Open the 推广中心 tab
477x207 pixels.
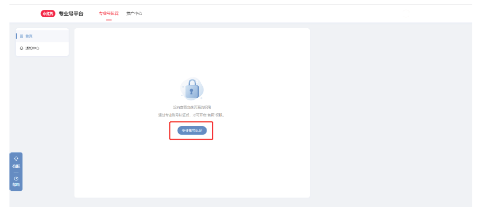tap(134, 14)
